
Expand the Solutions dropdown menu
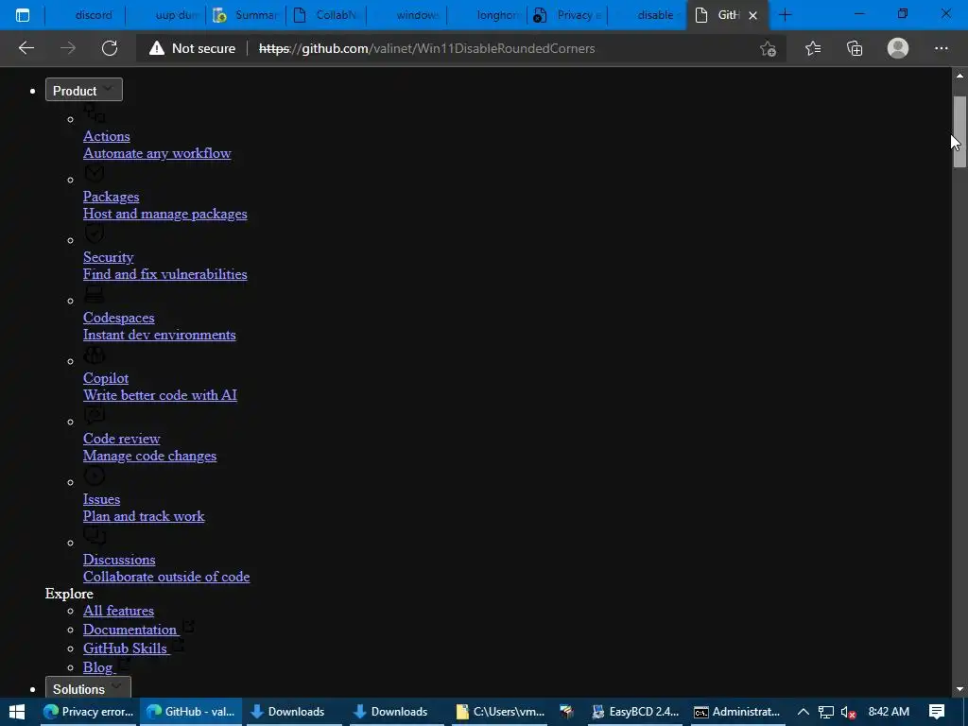(88, 687)
